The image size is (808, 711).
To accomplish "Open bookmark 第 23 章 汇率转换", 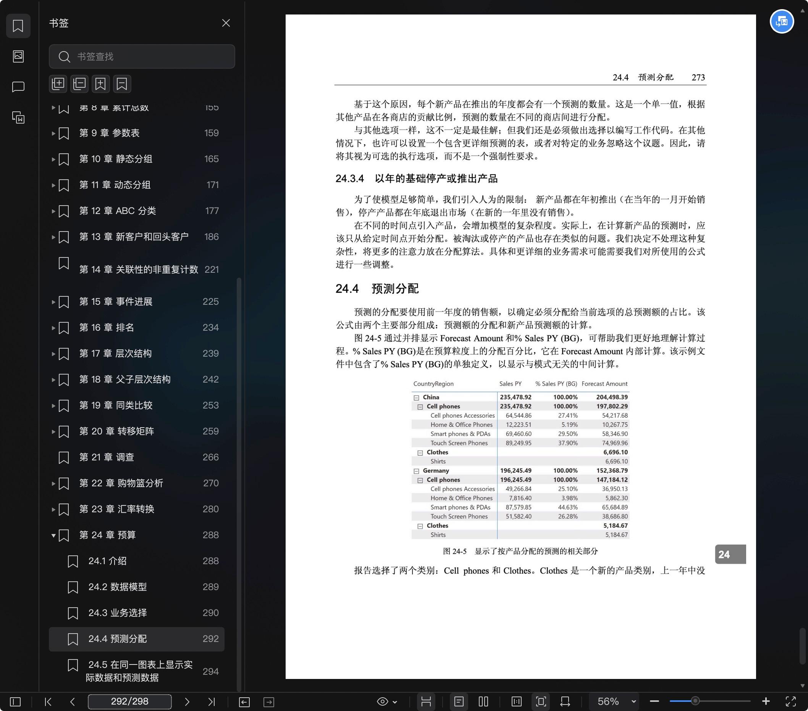I will click(137, 510).
